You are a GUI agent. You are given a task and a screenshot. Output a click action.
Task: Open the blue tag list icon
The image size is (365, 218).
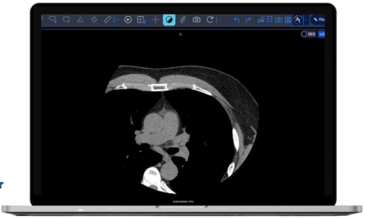[270, 19]
